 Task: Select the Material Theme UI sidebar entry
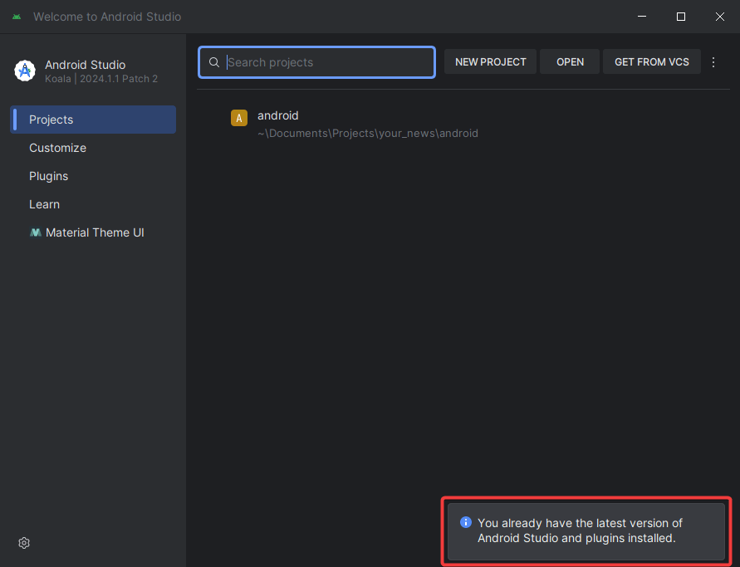tap(95, 232)
